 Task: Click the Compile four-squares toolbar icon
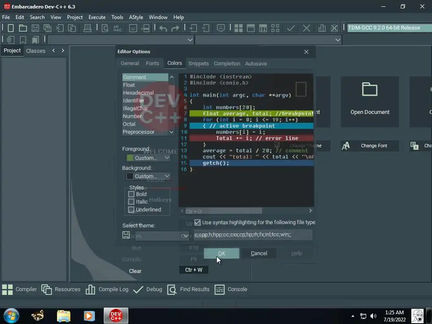click(x=238, y=28)
